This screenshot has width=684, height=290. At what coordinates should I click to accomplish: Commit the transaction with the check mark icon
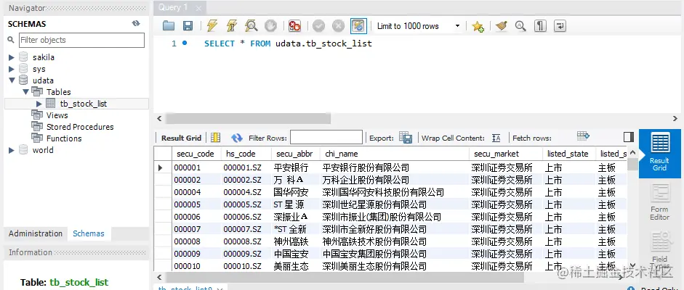coord(319,26)
